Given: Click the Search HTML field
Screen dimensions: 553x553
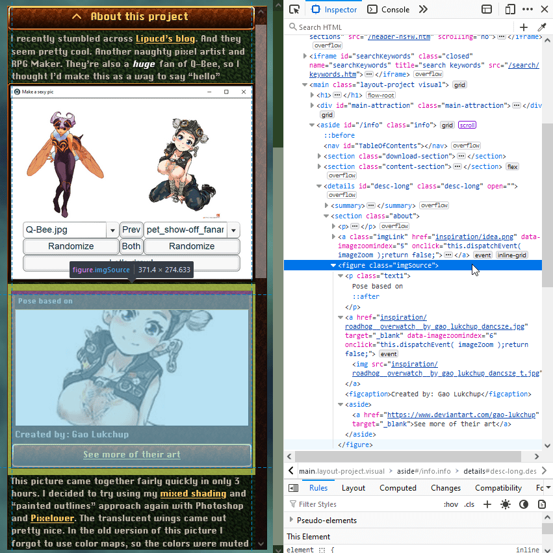Looking at the screenshot, I should 403,27.
